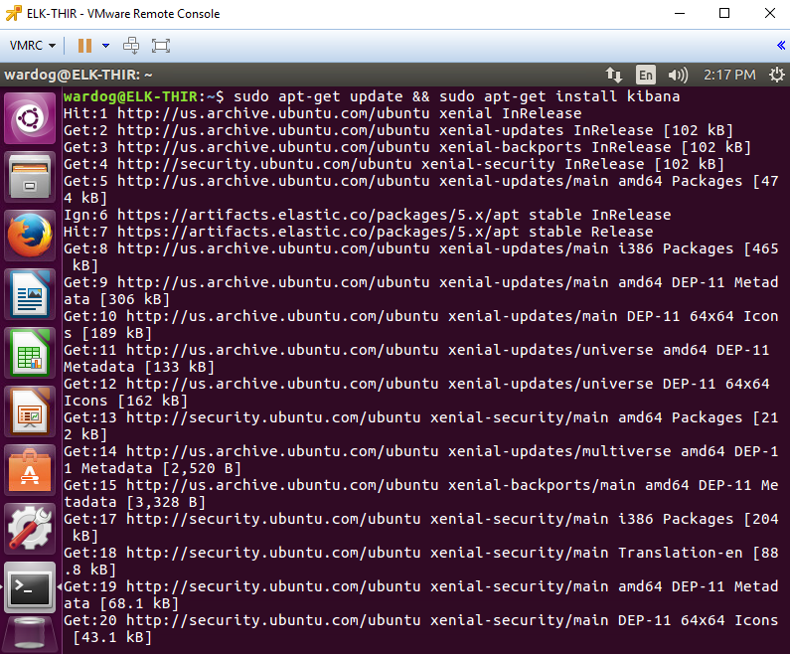The height and width of the screenshot is (654, 790).
Task: Click the 'Get:2' xenial-updates InRelease line
Action: click(x=398, y=130)
